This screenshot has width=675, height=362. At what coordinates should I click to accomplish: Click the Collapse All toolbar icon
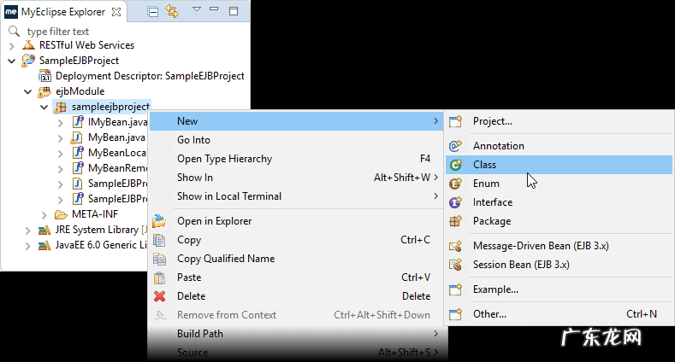152,12
